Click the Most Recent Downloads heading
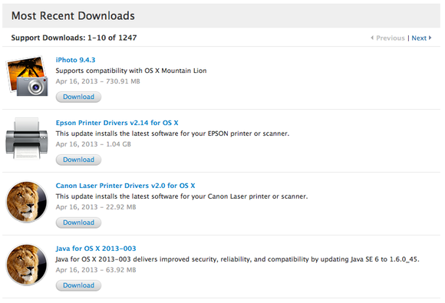This screenshot has width=445, height=303. [73, 16]
